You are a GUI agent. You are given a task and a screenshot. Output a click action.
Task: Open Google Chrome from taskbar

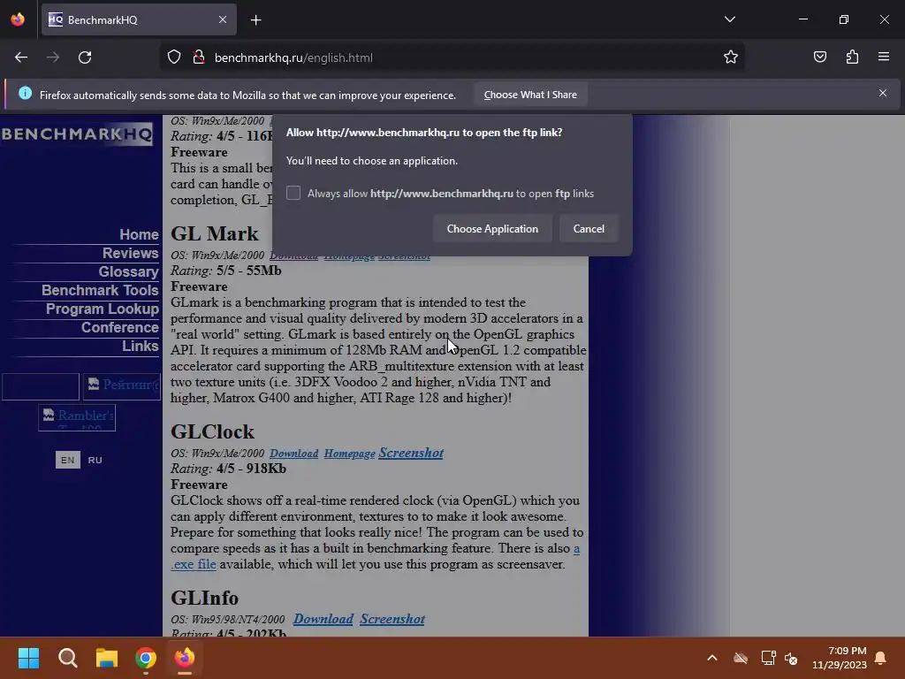(x=146, y=658)
